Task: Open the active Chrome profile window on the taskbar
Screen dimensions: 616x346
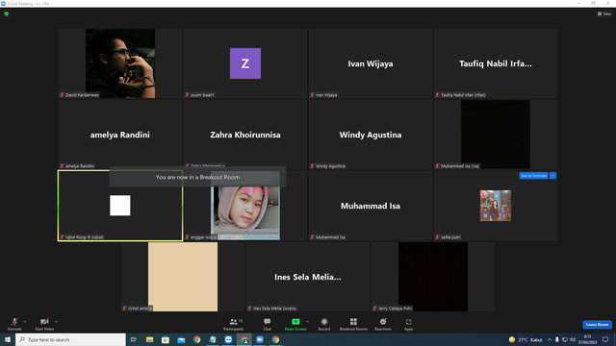Action: point(244,339)
